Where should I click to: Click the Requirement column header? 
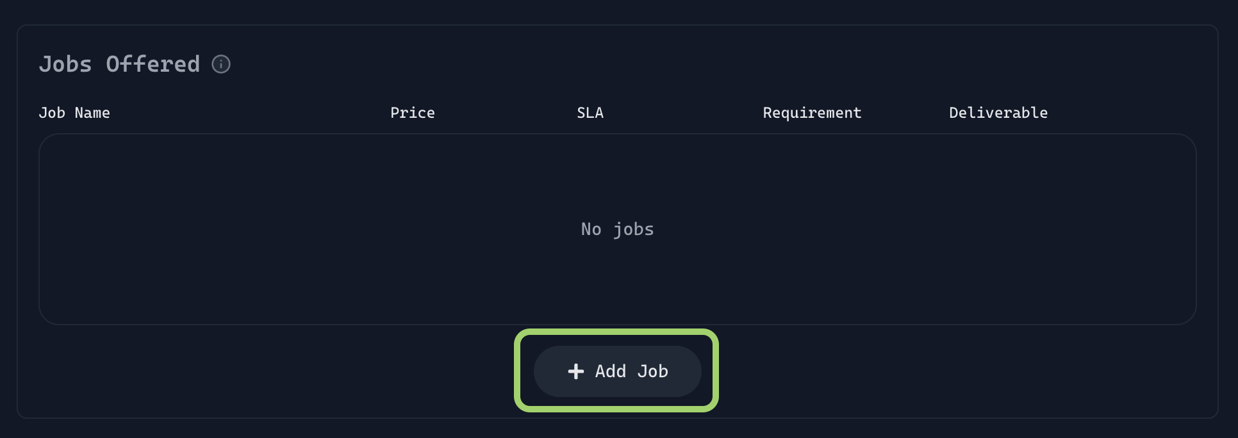(x=812, y=113)
